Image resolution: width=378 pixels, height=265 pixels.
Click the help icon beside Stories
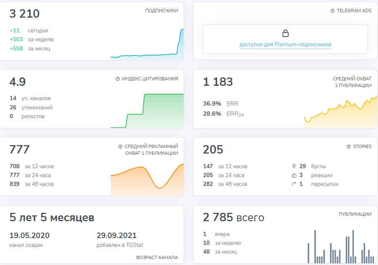click(349, 147)
